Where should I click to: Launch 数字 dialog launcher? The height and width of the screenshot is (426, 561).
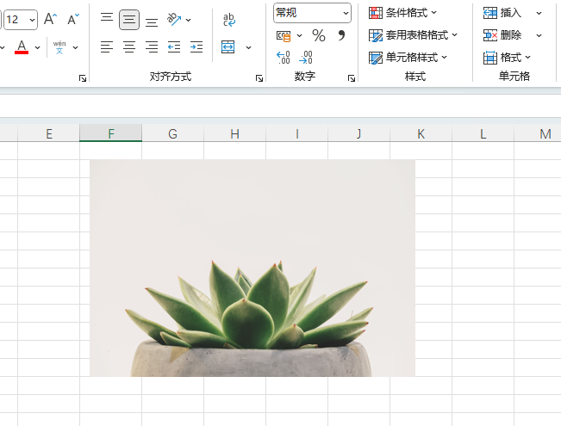352,78
